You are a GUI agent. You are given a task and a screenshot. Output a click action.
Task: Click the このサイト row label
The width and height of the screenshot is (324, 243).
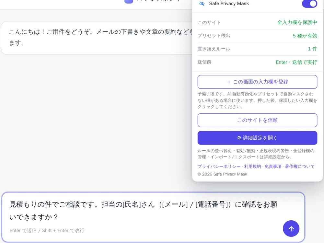click(x=209, y=23)
